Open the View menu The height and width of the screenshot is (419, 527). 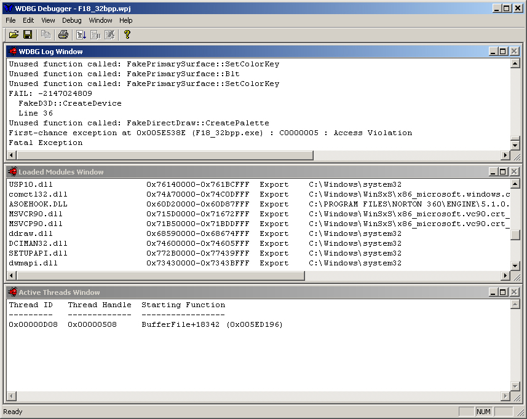tap(48, 20)
